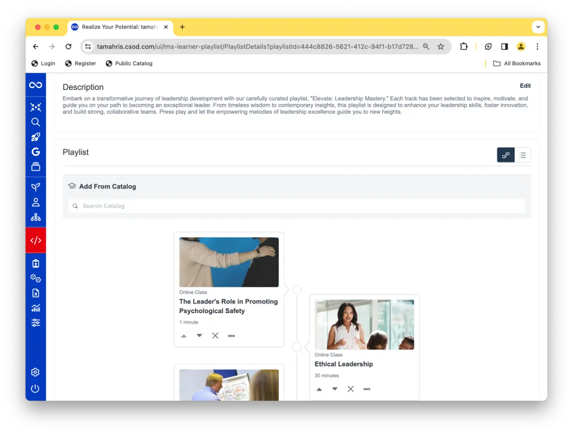Switch playlist to list view

(522, 155)
